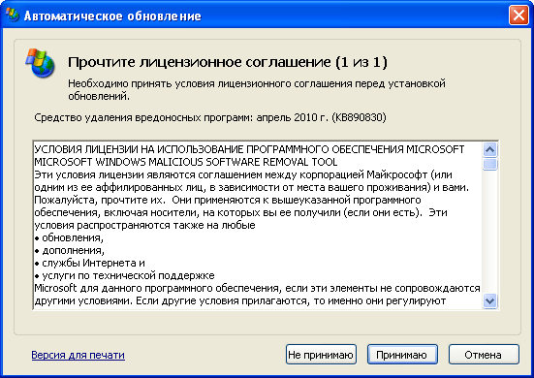Click the line starting Пожалуйста, прочтите их
Screen dimensions: 534x378
[x=228, y=200]
